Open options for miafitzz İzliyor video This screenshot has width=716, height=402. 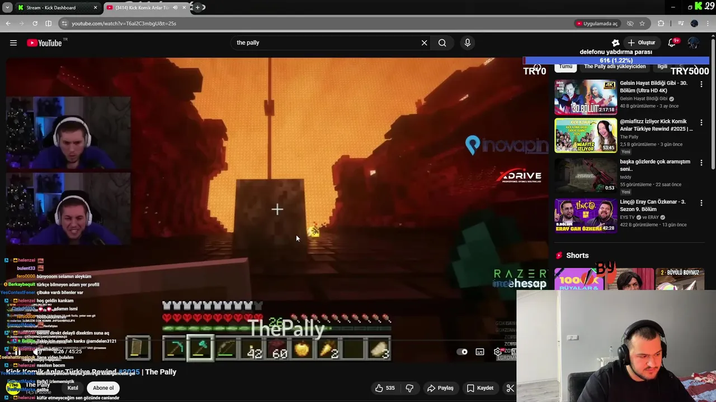[x=701, y=123]
